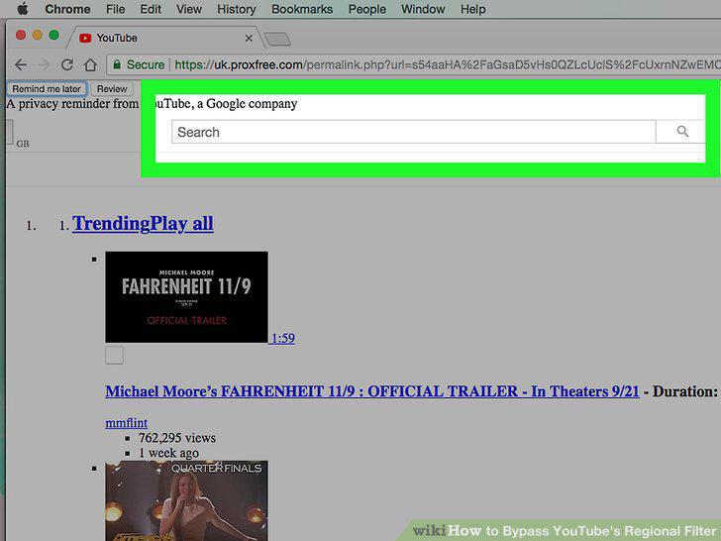Open the Help menu
Screen dimensions: 721x541
click(473, 9)
